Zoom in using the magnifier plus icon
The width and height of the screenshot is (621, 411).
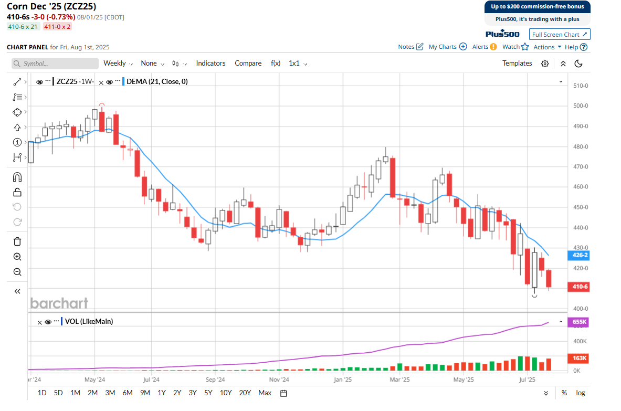click(x=17, y=257)
